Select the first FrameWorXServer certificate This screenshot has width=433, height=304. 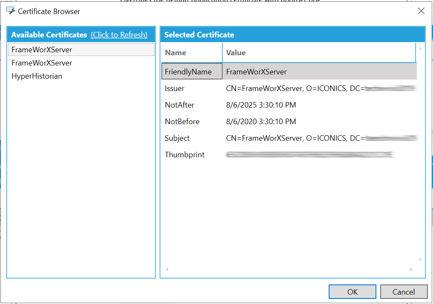tap(42, 50)
